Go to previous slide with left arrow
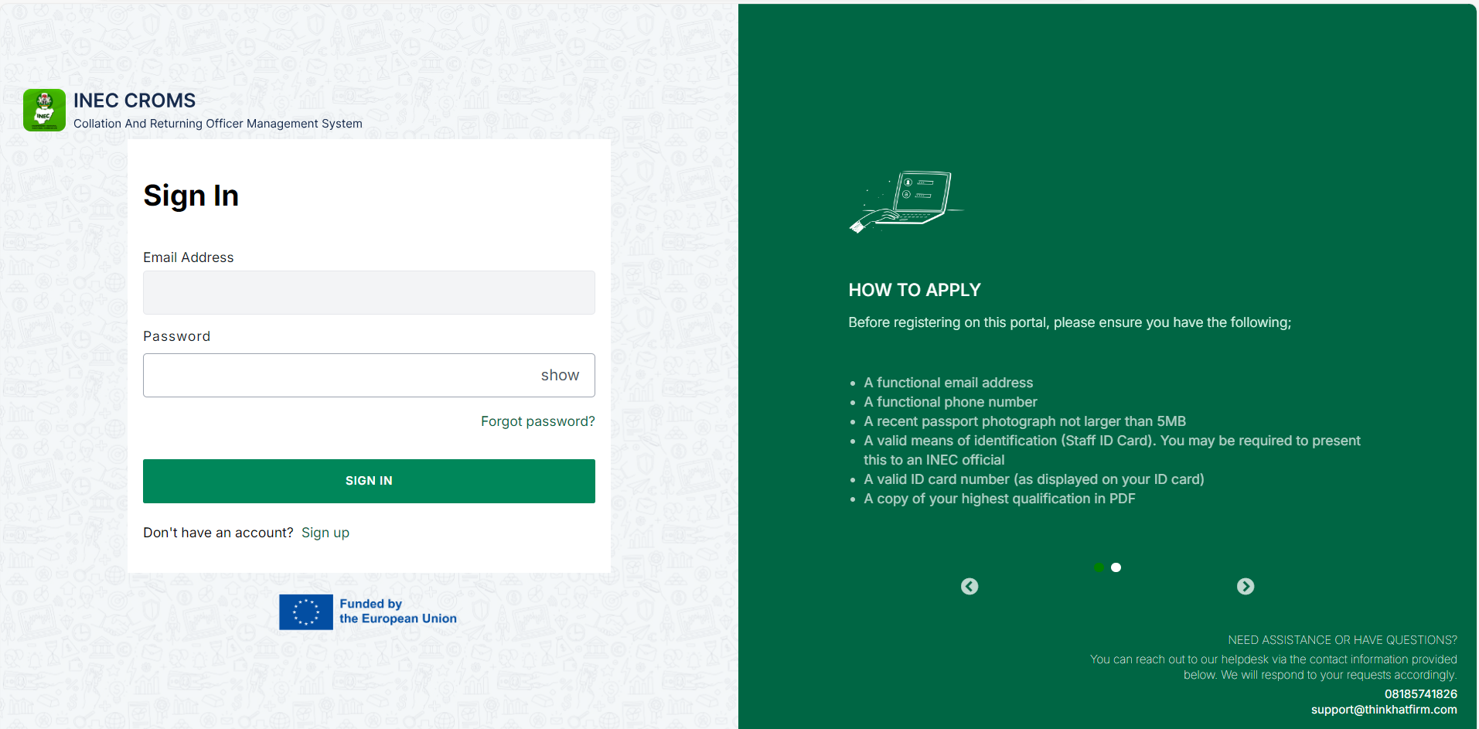 (x=970, y=587)
